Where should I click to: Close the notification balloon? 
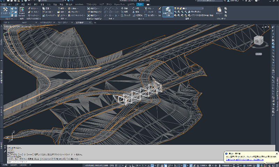click(277, 153)
